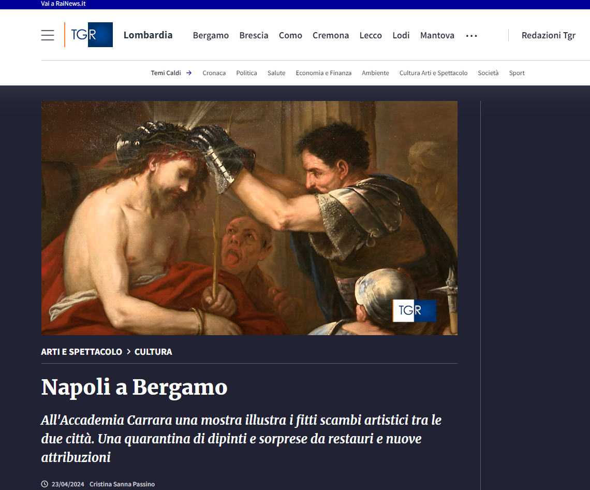Open the Politica topic
The height and width of the screenshot is (490, 590).
[x=246, y=73]
